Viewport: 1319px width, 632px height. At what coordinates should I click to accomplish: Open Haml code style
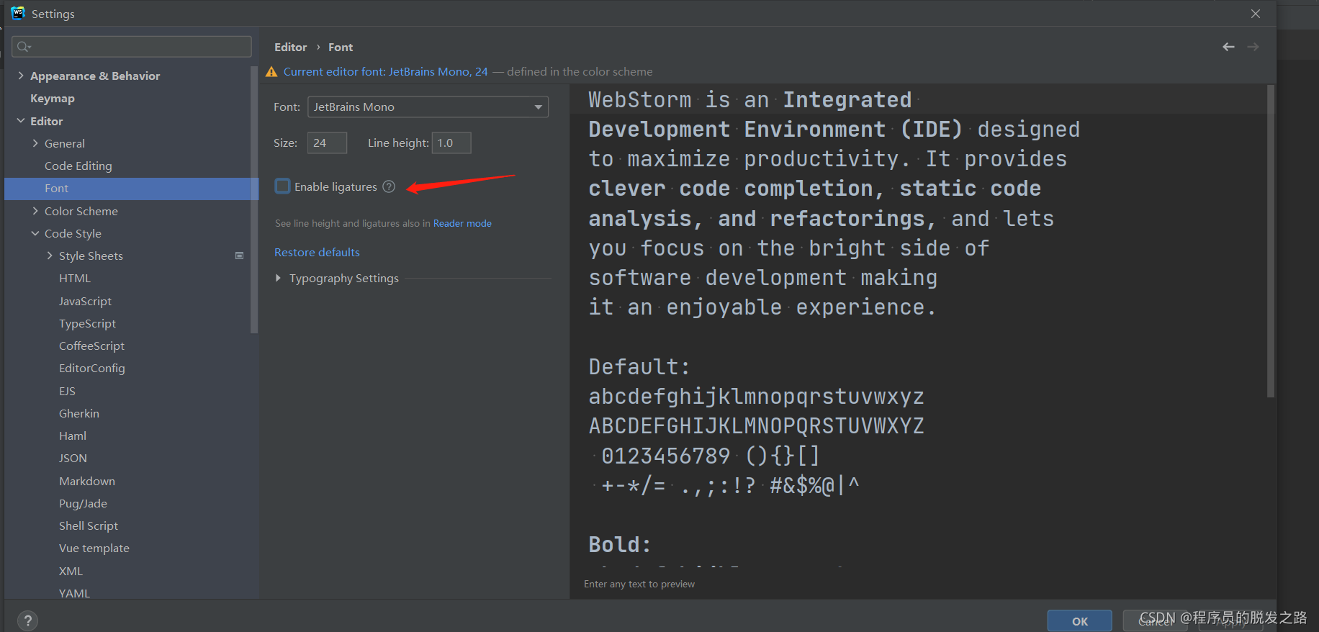[73, 435]
